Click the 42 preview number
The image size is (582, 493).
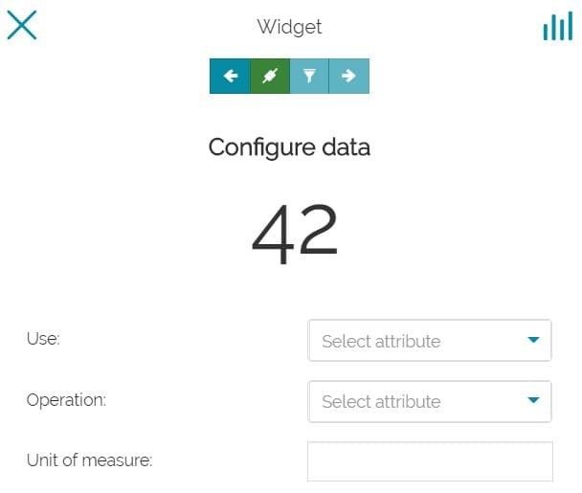click(x=295, y=231)
